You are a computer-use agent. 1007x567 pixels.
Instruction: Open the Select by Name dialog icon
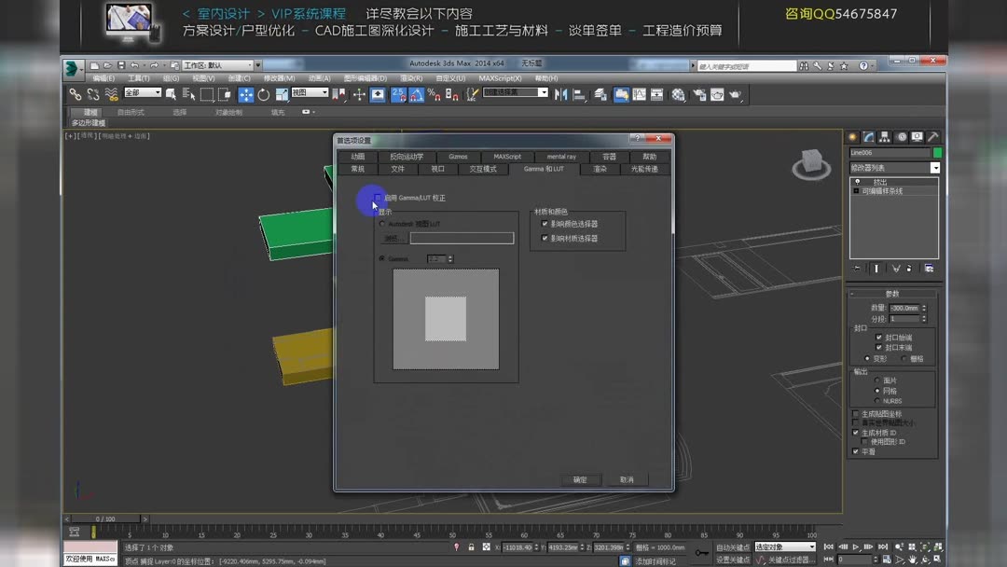185,93
